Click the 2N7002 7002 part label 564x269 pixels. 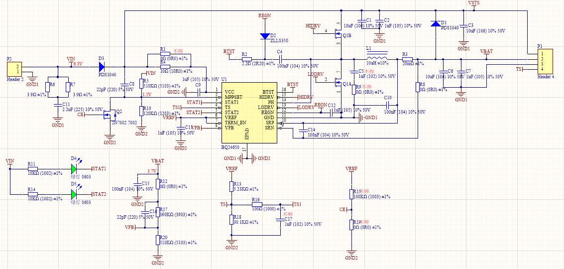tap(124, 123)
